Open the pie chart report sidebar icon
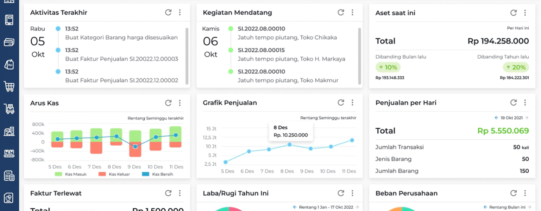 pyautogui.click(x=9, y=197)
